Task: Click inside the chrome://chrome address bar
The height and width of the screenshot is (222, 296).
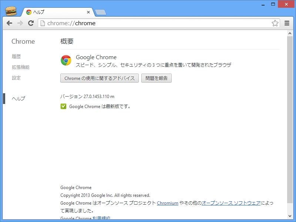Action: (111, 23)
